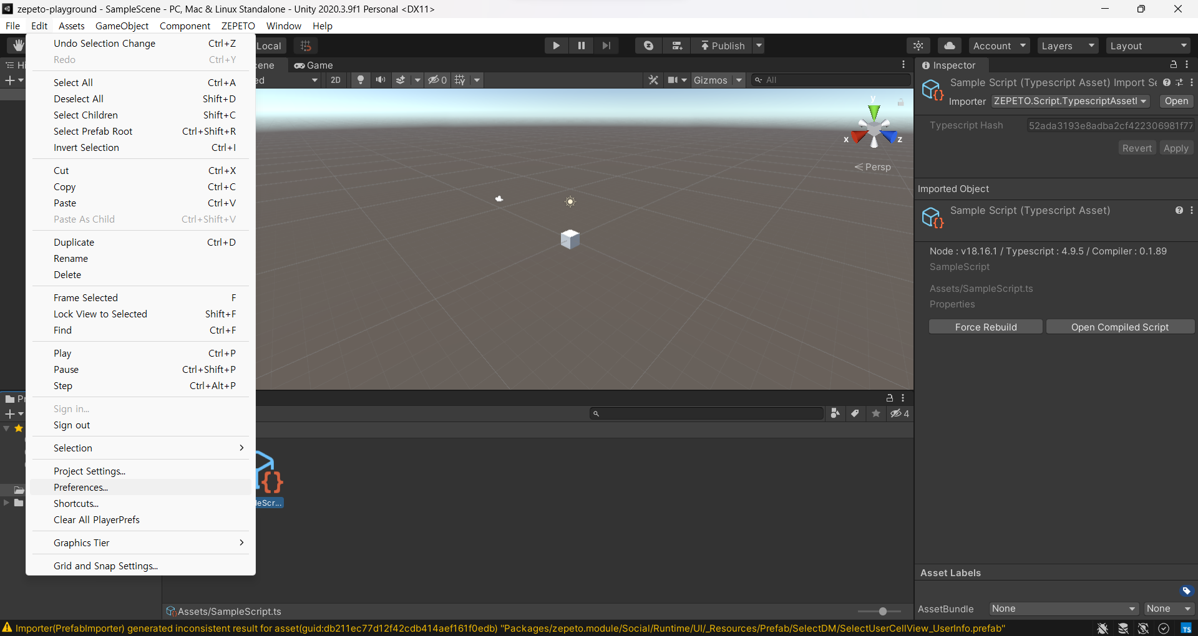Image resolution: width=1198 pixels, height=636 pixels.
Task: Open the AssetBundle variant dropdown
Action: pos(1169,609)
